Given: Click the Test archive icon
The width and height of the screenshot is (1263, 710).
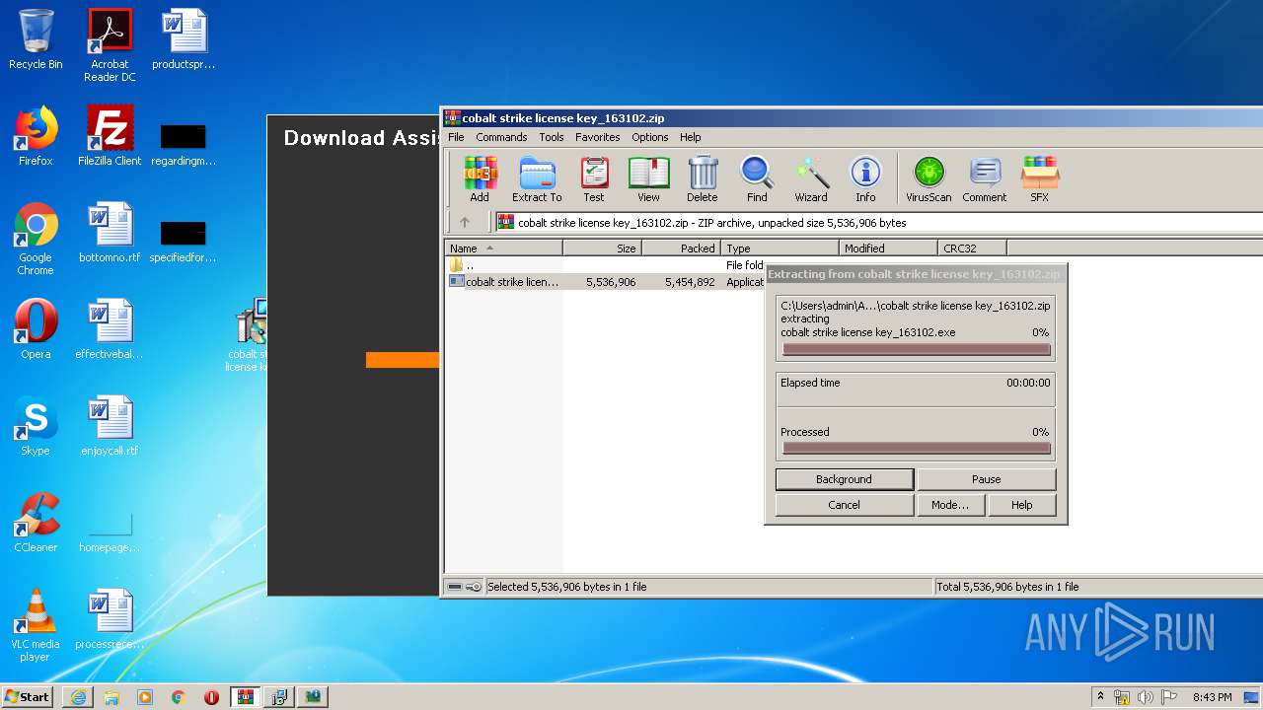Looking at the screenshot, I should (594, 178).
